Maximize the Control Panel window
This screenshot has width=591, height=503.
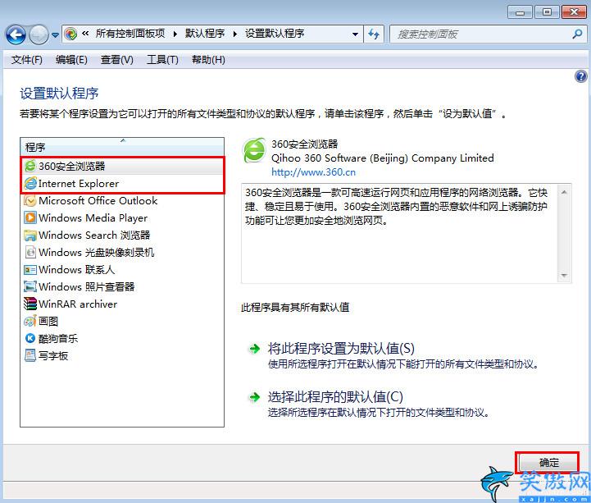click(547, 12)
